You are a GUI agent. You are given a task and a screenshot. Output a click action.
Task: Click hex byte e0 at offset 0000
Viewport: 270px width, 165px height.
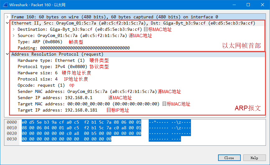[24, 122]
